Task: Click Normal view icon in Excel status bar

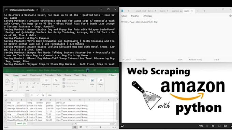Action: click(75, 127)
